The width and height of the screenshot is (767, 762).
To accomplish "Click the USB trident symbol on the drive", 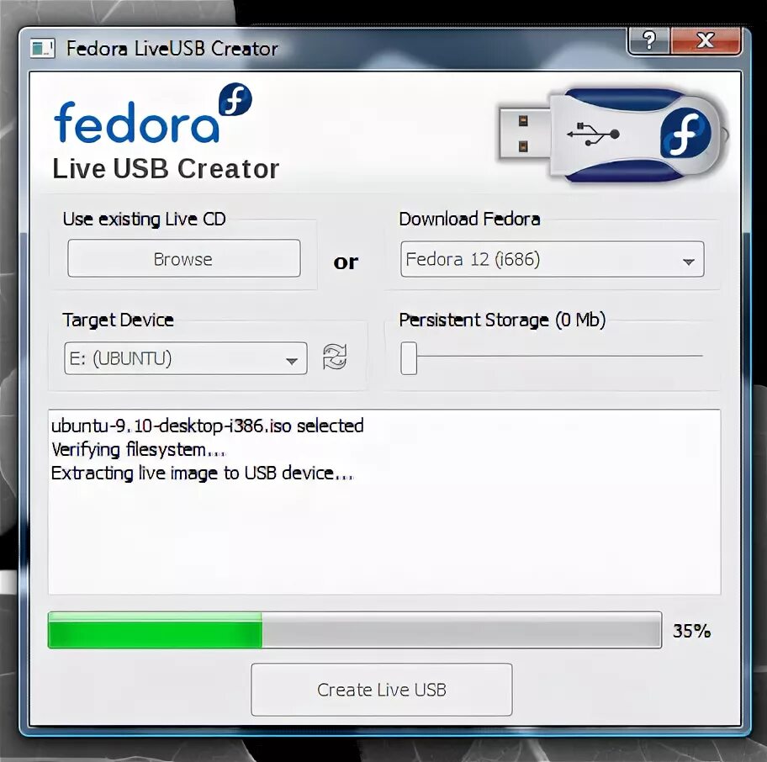I will pyautogui.click(x=594, y=134).
